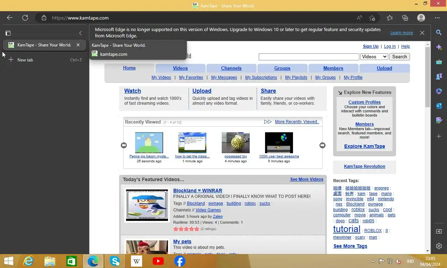The image size is (447, 268).
Task: Open the Help link
Action: (x=405, y=46)
